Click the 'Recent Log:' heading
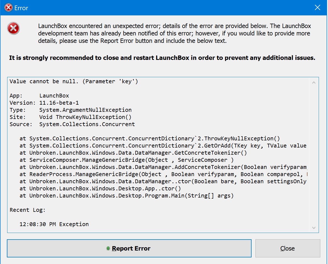 click(27, 210)
